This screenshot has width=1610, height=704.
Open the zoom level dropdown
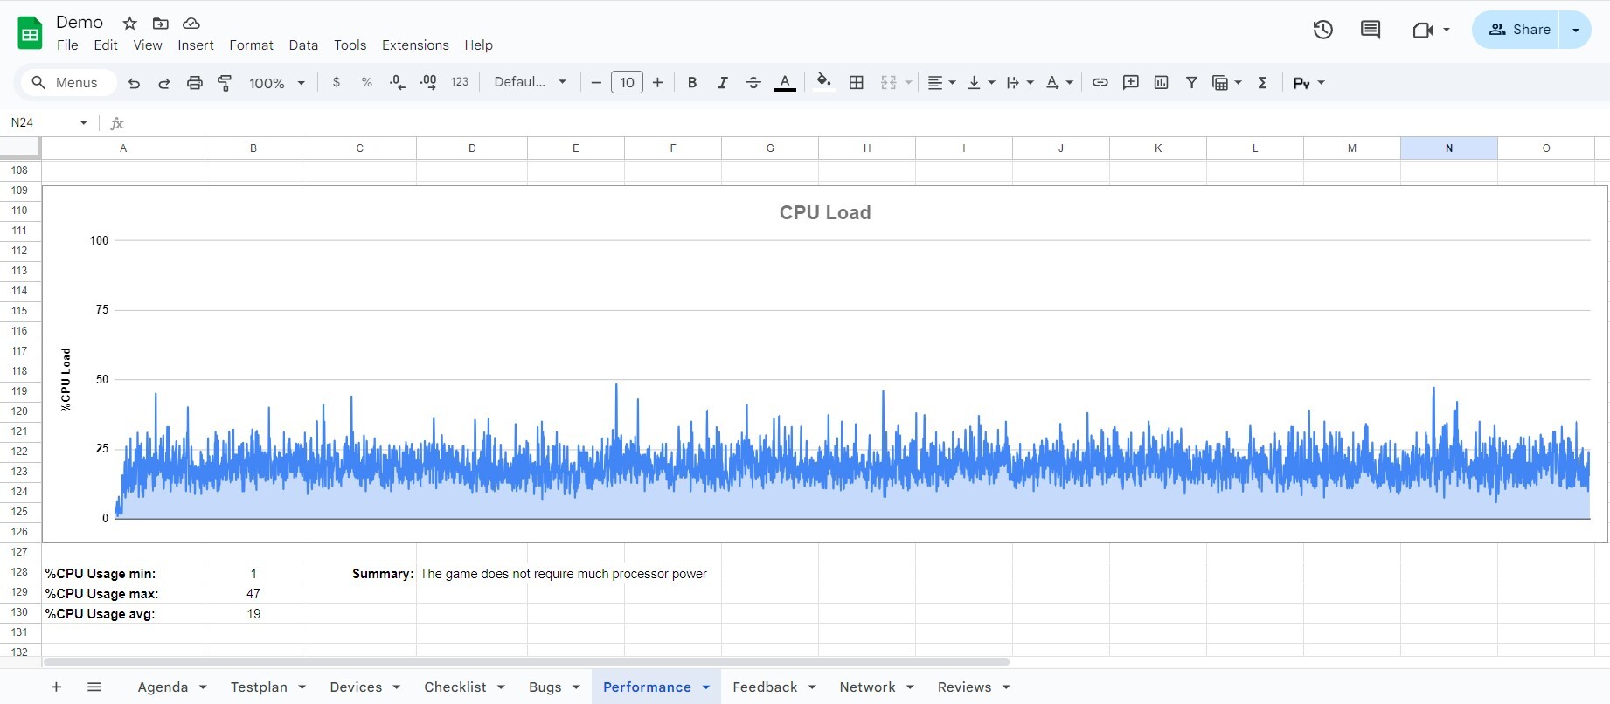coord(276,83)
